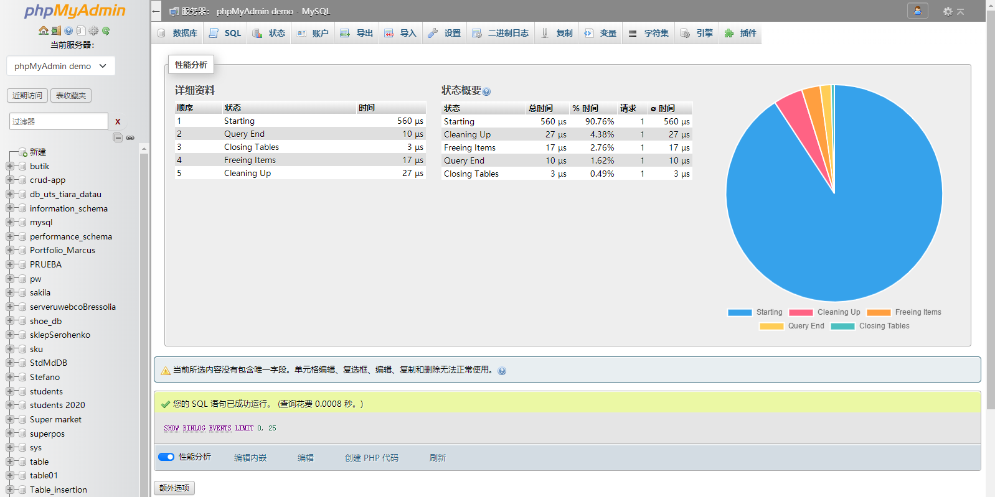
Task: Click help icon in unique column warning
Action: 502,371
